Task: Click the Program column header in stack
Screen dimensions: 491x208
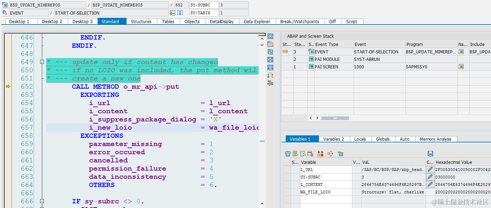Action: pyautogui.click(x=431, y=44)
